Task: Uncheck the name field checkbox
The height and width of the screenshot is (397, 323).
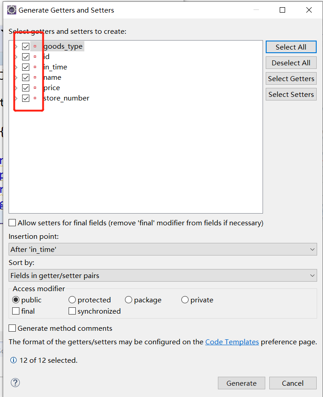Action: click(26, 78)
